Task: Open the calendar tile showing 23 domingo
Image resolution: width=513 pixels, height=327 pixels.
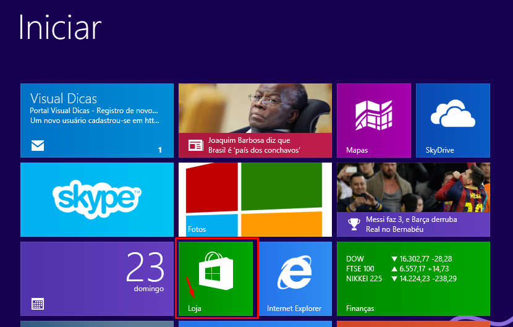Action: coord(97,279)
